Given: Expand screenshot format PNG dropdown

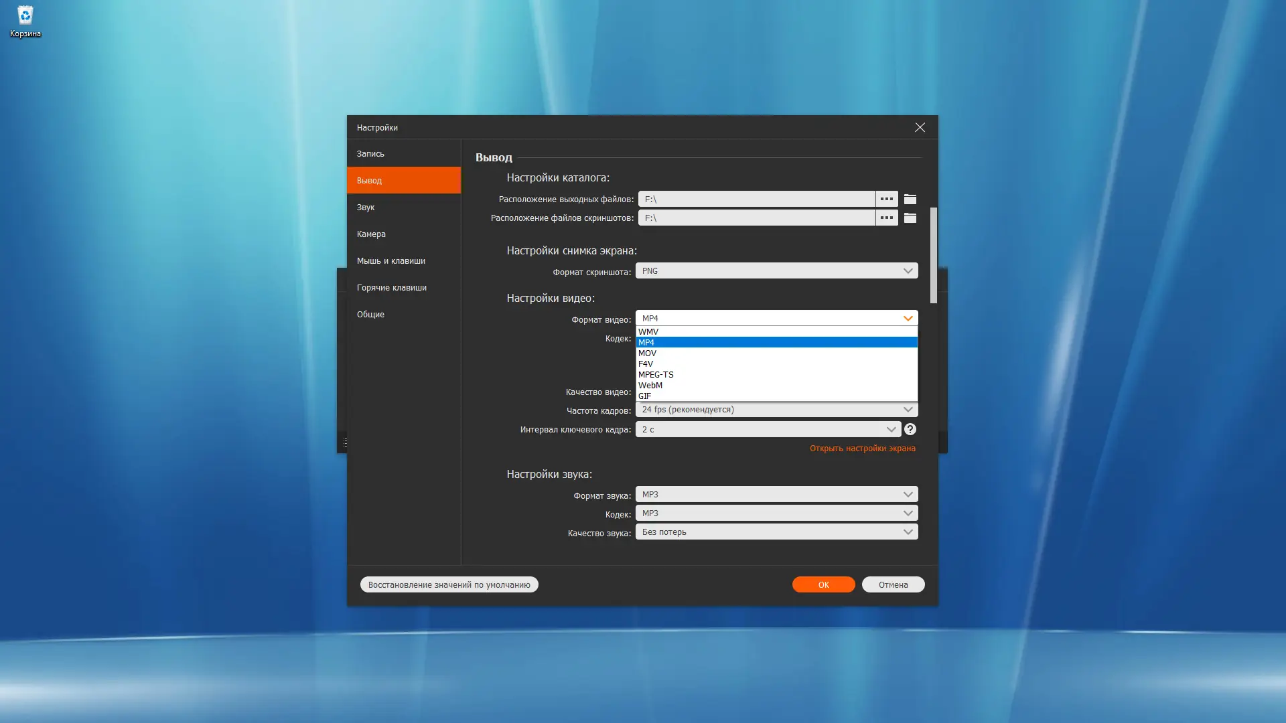Looking at the screenshot, I should coord(776,270).
